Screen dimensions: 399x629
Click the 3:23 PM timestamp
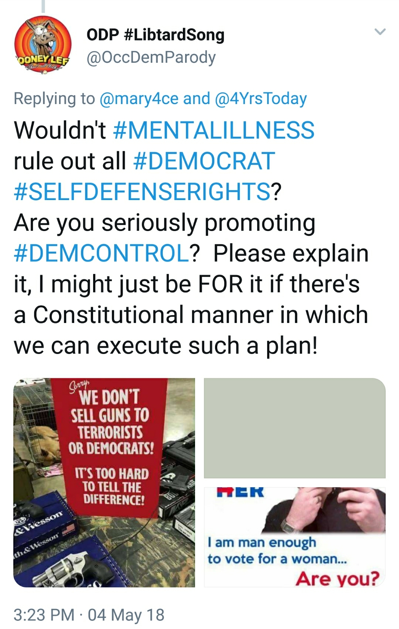[x=44, y=615]
